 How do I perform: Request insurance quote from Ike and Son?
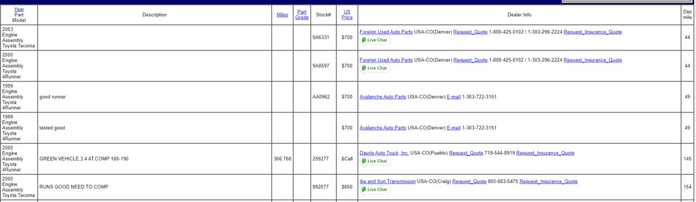tap(548, 181)
